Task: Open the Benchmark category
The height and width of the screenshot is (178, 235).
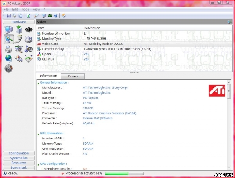Action: point(19,168)
